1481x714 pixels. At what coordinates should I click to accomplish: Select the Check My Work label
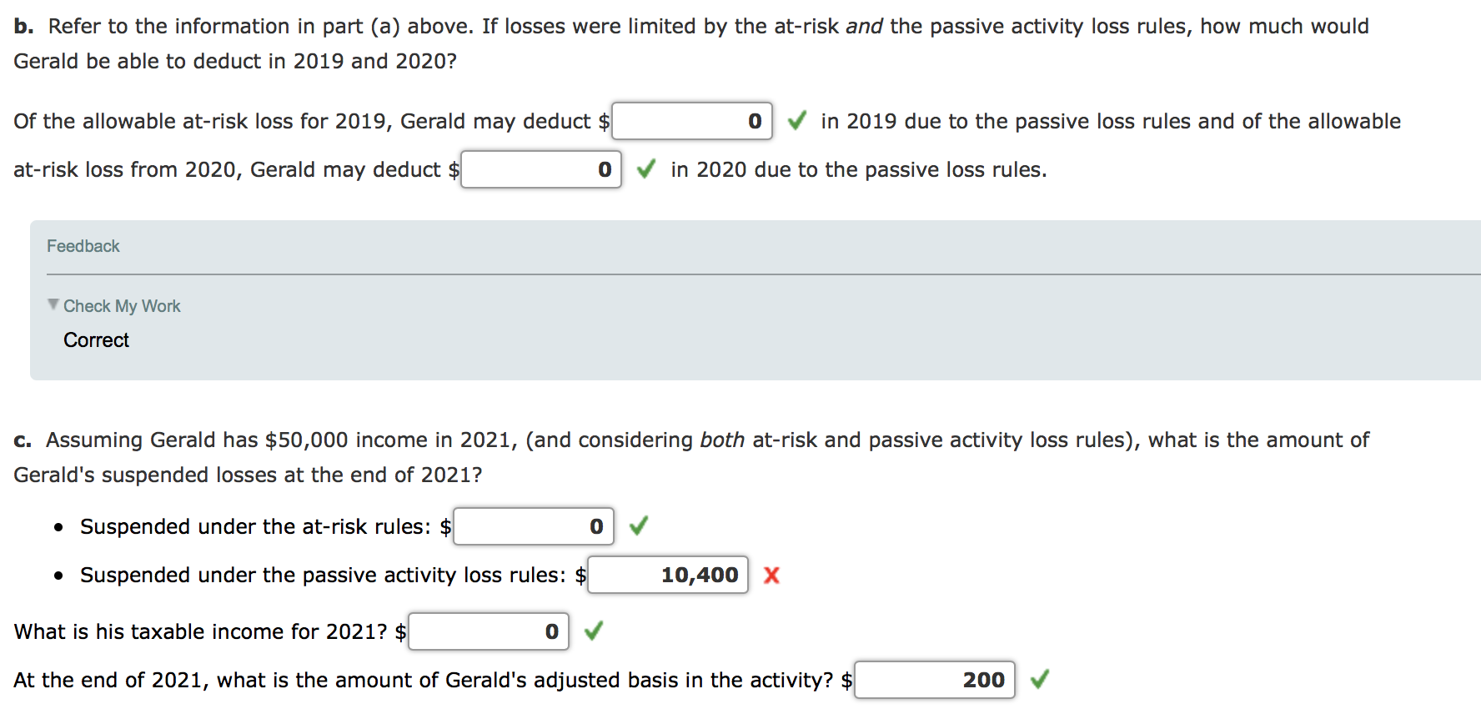point(122,305)
